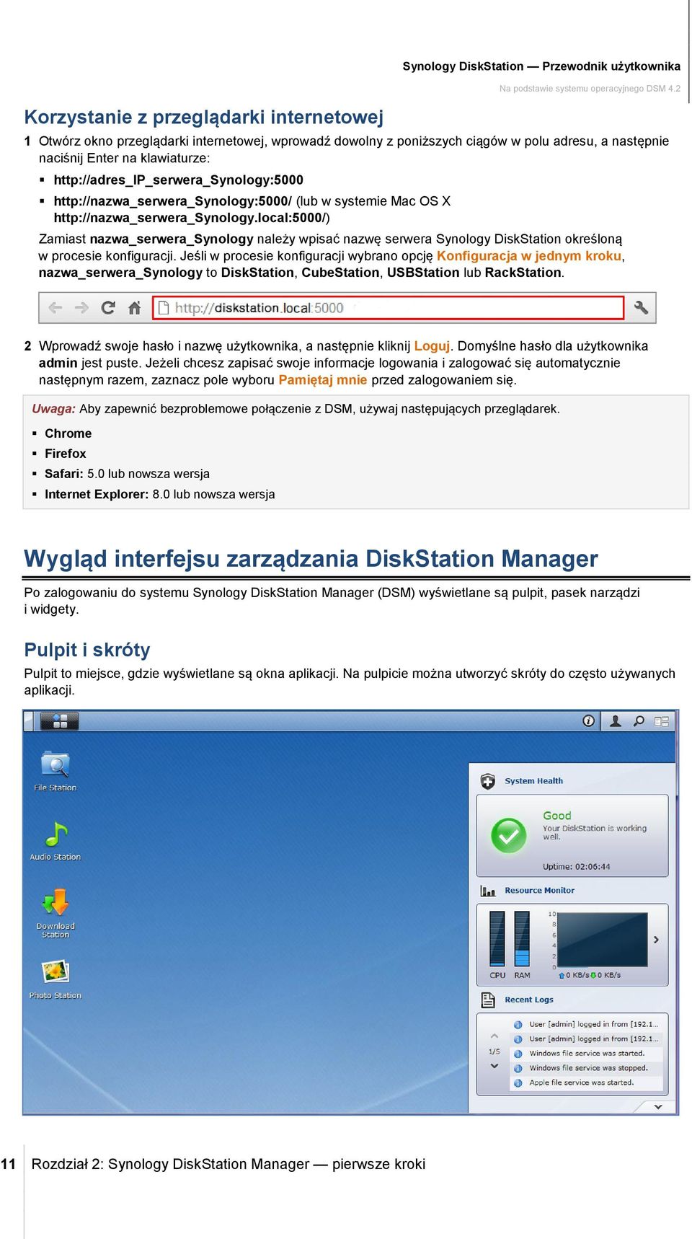Go to next logs page arrow

[494, 1066]
